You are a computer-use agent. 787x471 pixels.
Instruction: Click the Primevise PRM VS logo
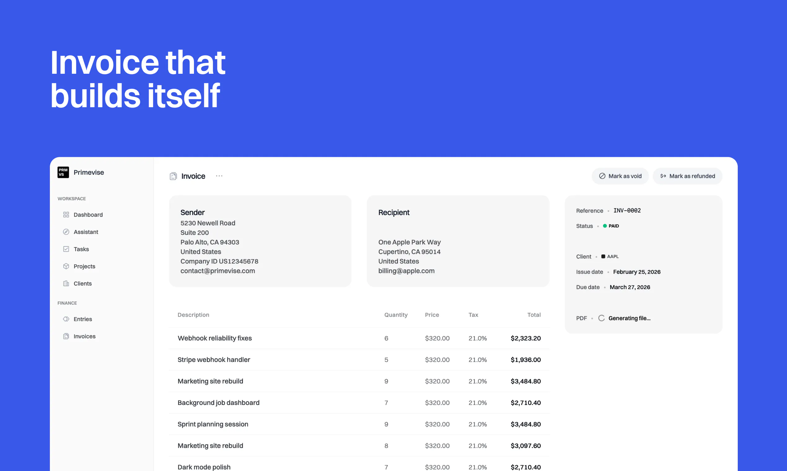point(63,172)
